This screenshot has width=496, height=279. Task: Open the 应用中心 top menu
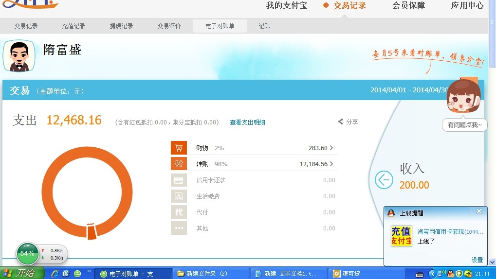467,5
